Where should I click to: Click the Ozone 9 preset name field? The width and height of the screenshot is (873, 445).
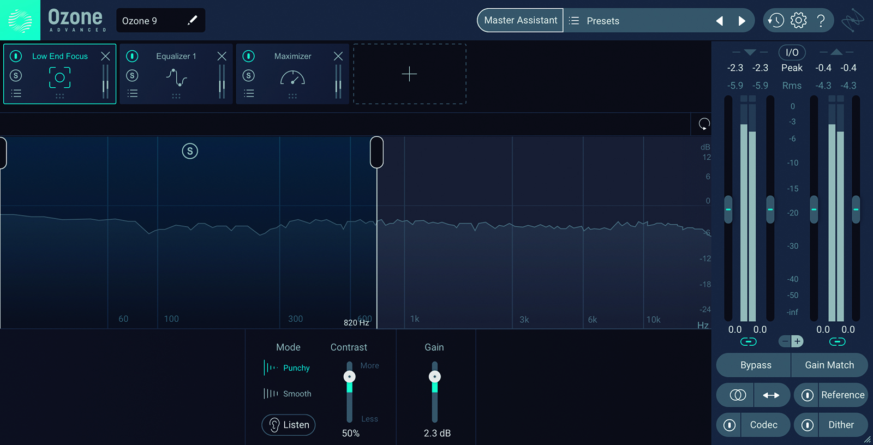tap(160, 20)
